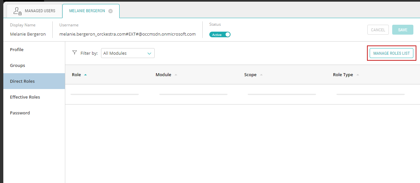Viewport: 420px width, 183px height.
Task: Click the Save button
Action: [402, 30]
